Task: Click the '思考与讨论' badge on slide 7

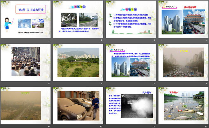Action: click(117, 50)
